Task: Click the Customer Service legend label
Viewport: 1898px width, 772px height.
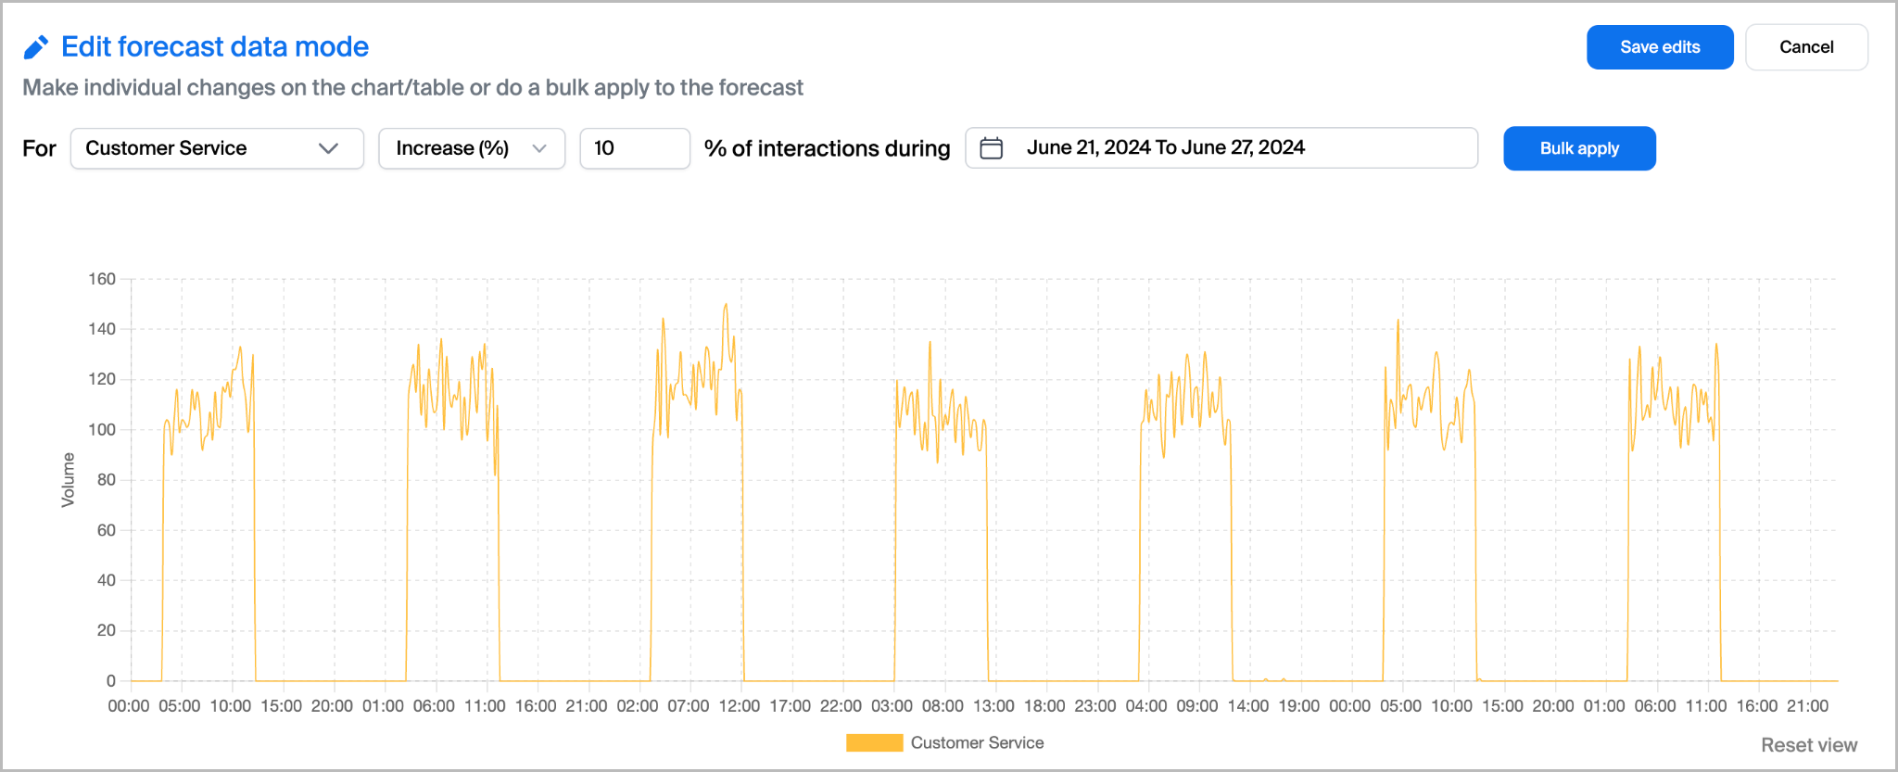Action: (x=977, y=743)
